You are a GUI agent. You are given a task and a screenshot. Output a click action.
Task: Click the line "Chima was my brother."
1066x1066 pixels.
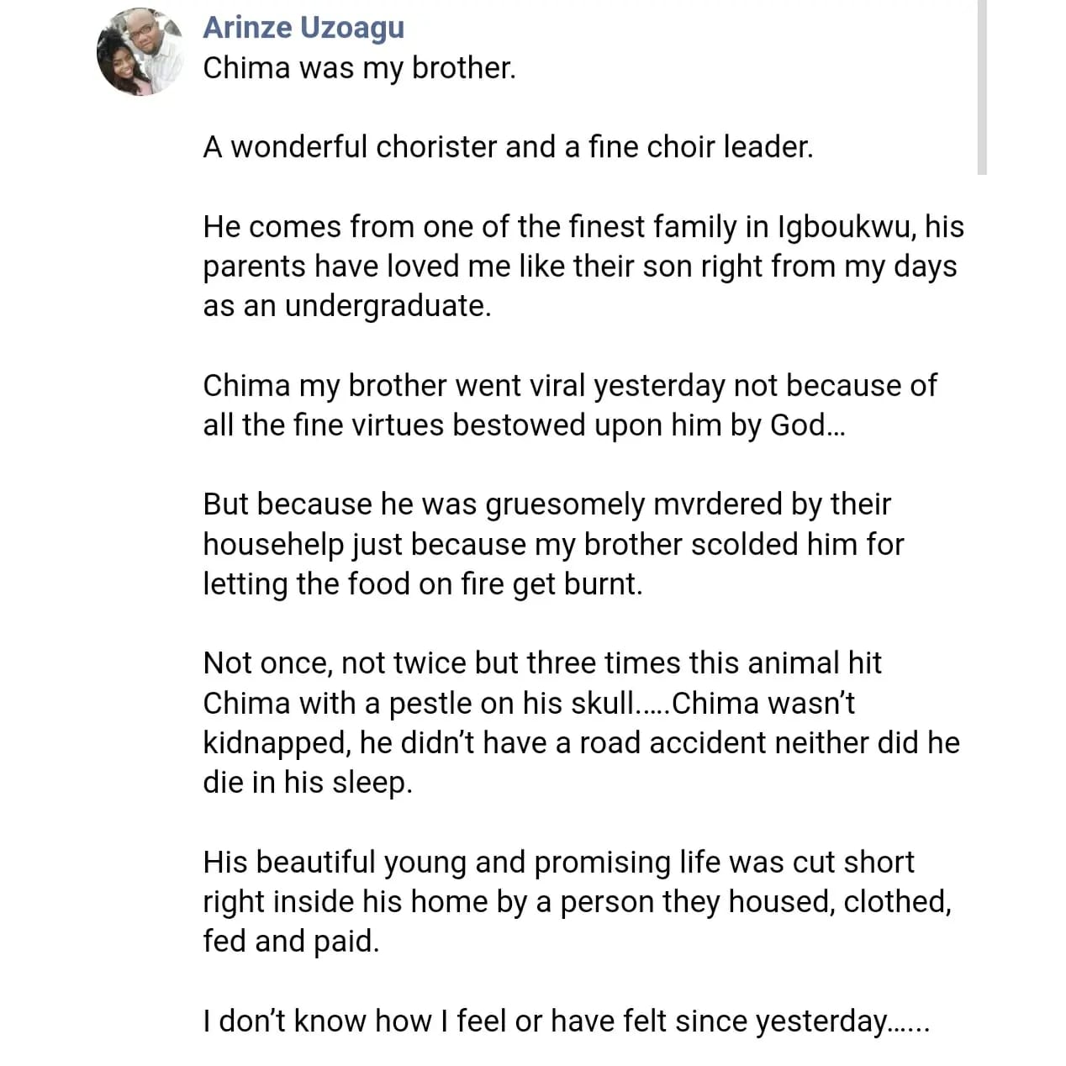click(359, 68)
